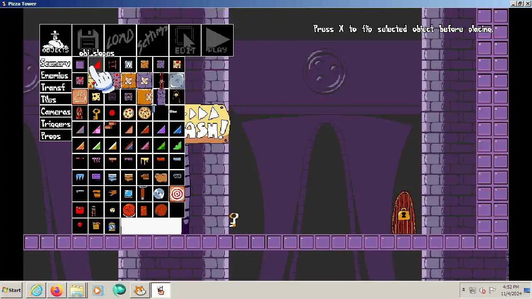Open the orange cat app on taskbar
This screenshot has width=532, height=299.
(140, 290)
